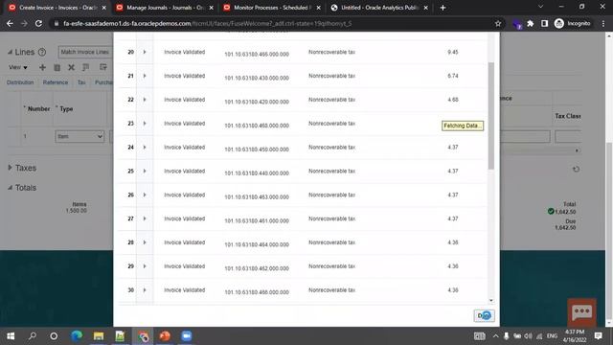
Task: Expand row 22 details arrow
Action: (145, 100)
